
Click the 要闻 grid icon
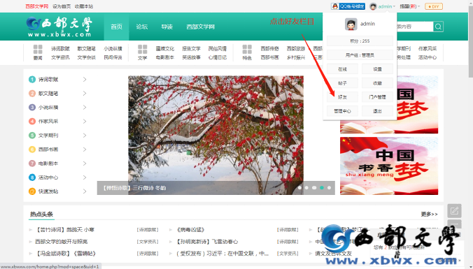coord(38,49)
